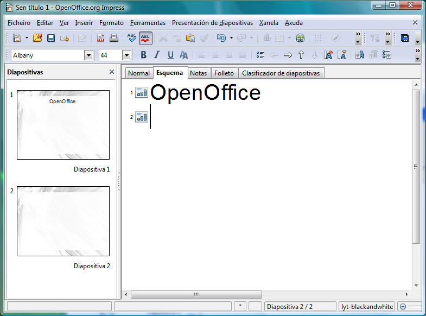The width and height of the screenshot is (426, 316).
Task: Toggle italic formatting
Action: click(x=157, y=55)
